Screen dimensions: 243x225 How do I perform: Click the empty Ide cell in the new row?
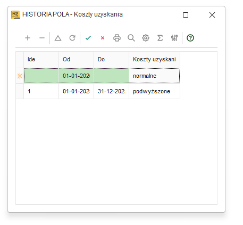point(41,76)
